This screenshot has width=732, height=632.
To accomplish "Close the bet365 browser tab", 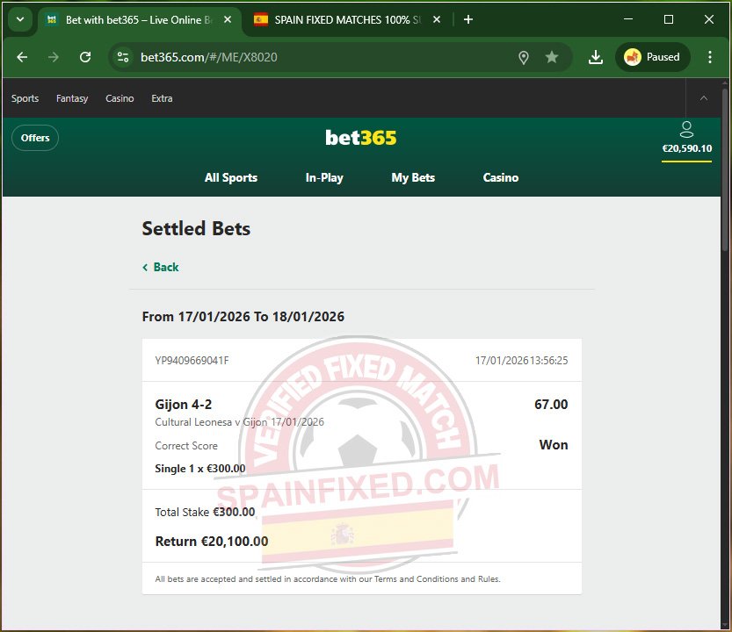I will click(x=228, y=19).
